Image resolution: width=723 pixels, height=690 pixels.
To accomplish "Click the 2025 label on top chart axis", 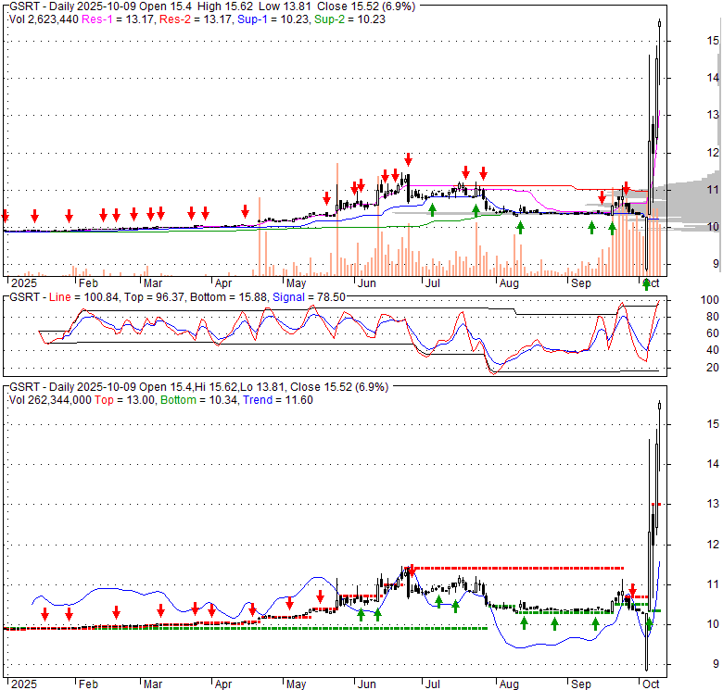I will click(24, 283).
